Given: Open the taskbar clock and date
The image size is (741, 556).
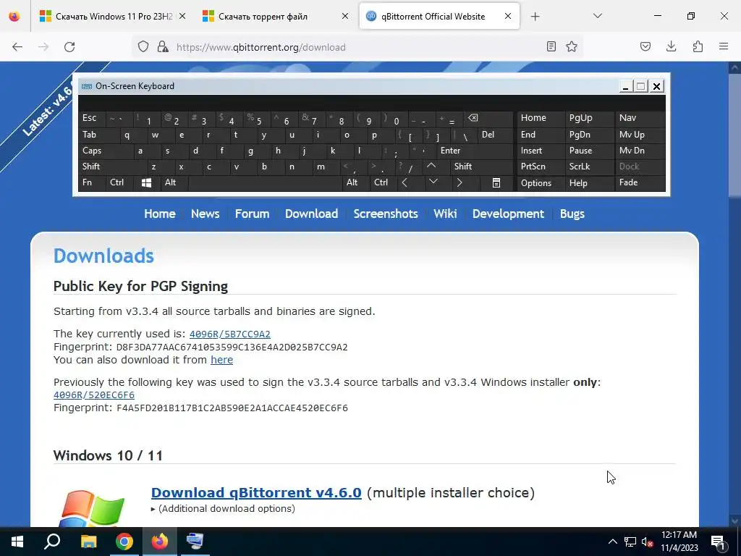Looking at the screenshot, I should (679, 542).
